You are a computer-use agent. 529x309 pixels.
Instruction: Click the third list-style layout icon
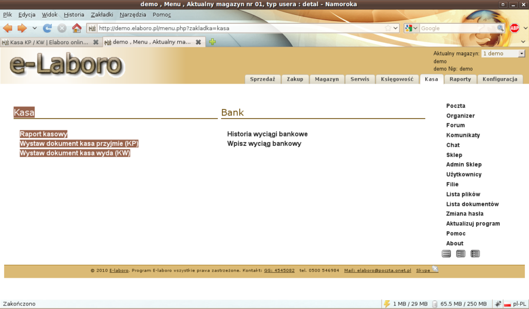[475, 254]
